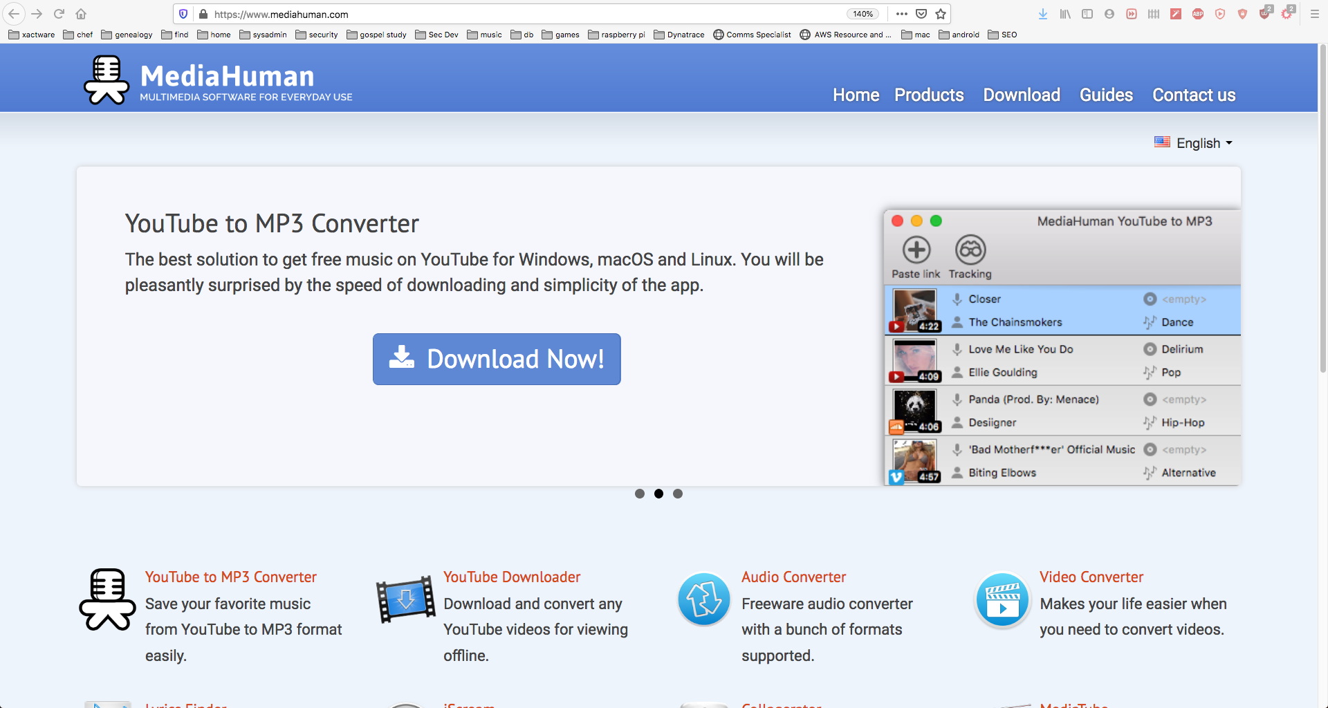Go to the Home nav item

pos(856,95)
